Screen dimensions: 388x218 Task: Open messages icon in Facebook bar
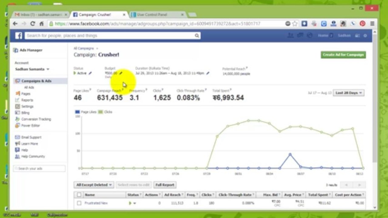tap(300, 36)
